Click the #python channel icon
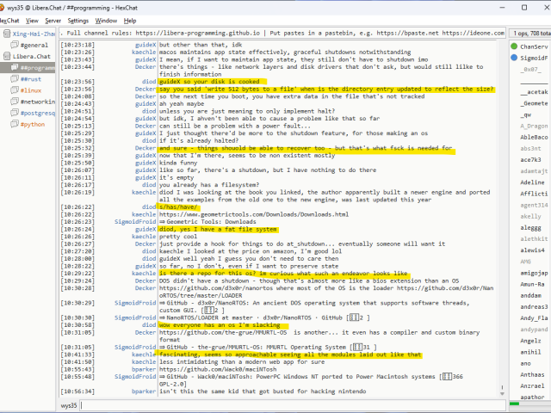Image resolution: width=551 pixels, height=413 pixels. [14, 124]
